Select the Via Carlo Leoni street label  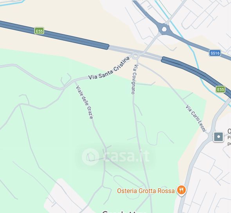pos(196,118)
